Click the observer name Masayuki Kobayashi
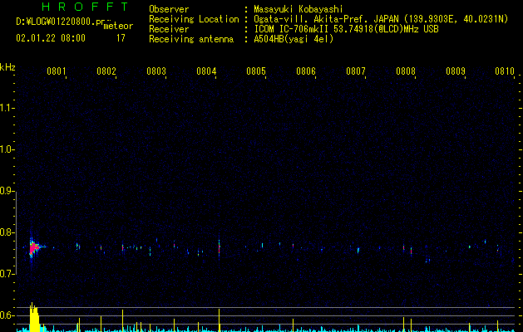523x332 pixels. [299, 9]
